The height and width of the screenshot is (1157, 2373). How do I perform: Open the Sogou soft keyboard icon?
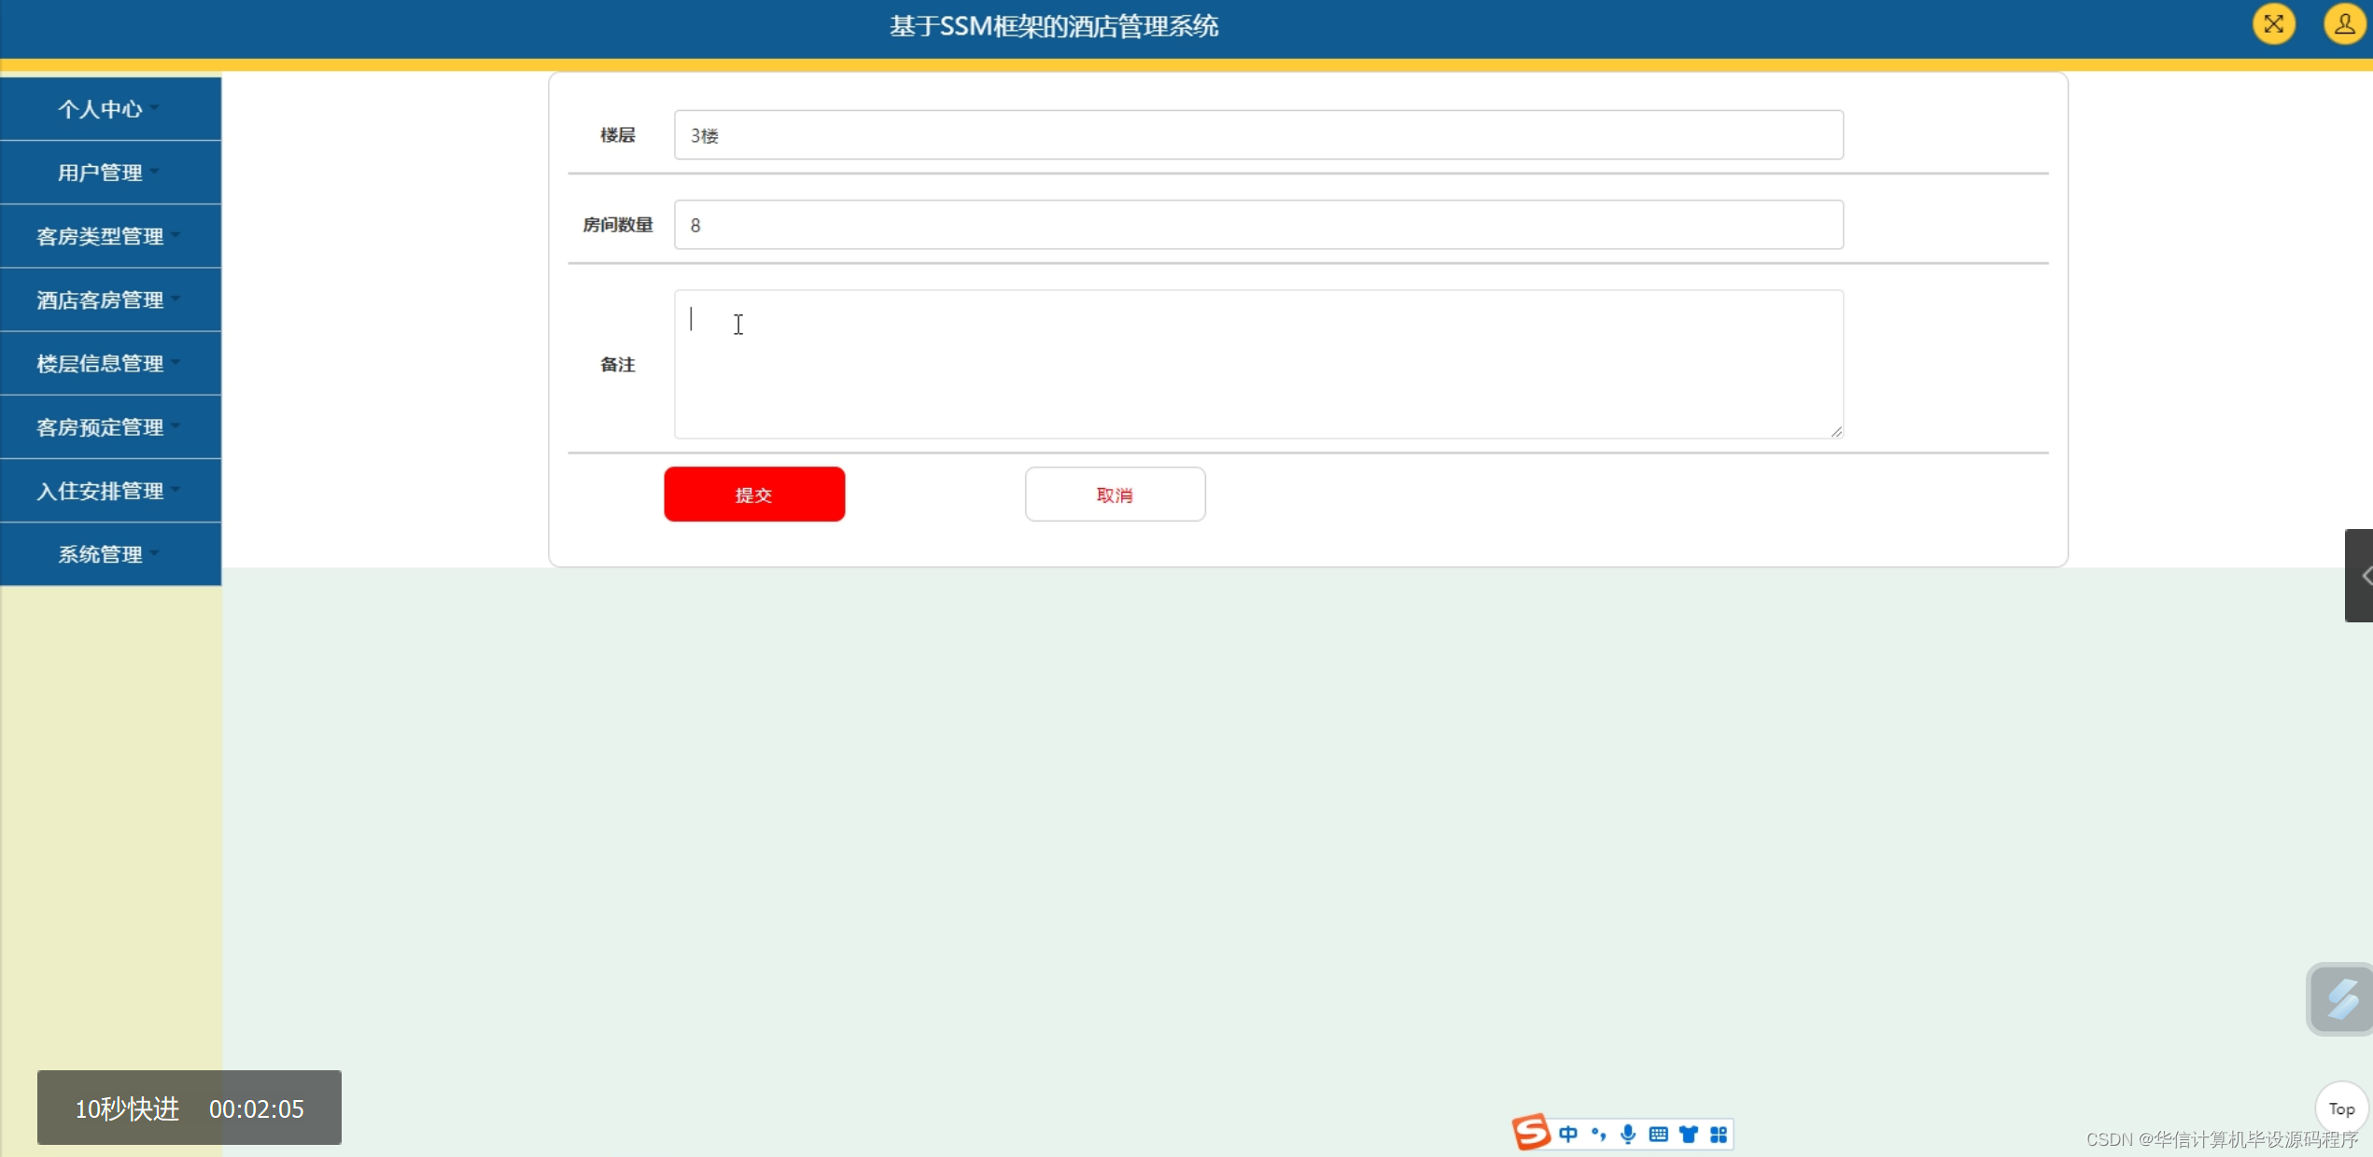tap(1658, 1134)
